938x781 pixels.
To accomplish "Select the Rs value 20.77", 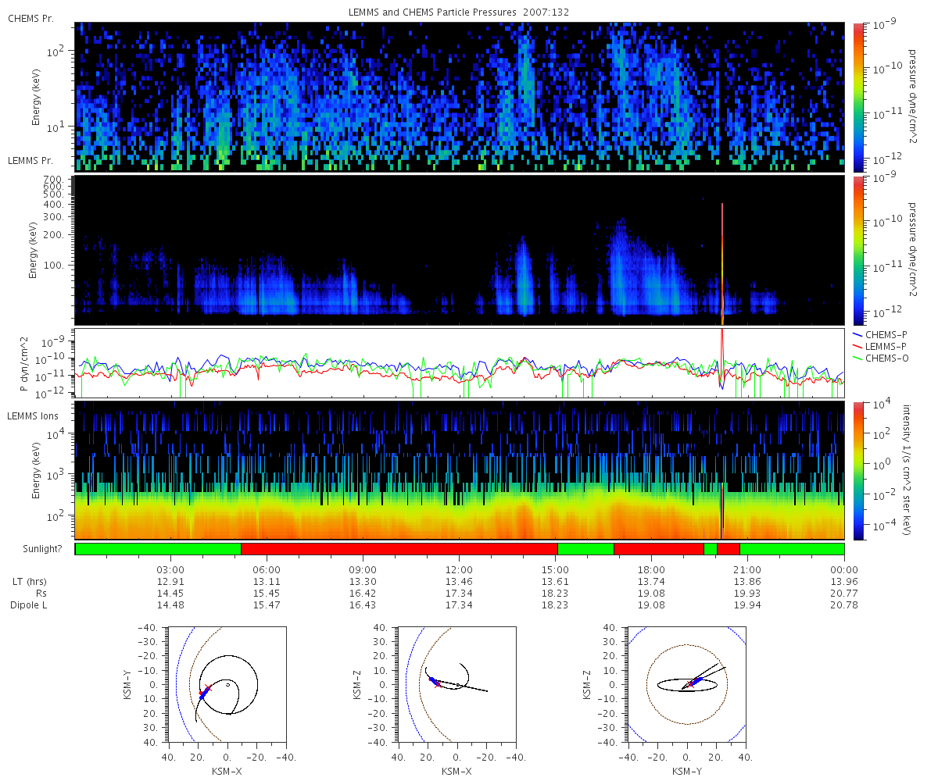I will (844, 594).
